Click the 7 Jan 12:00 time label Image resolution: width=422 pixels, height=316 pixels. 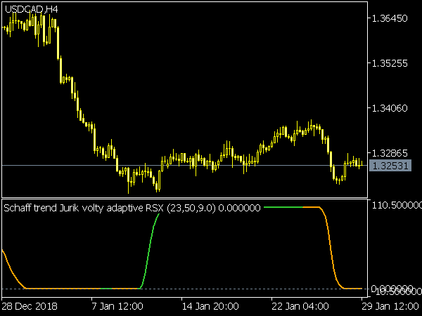tap(117, 306)
